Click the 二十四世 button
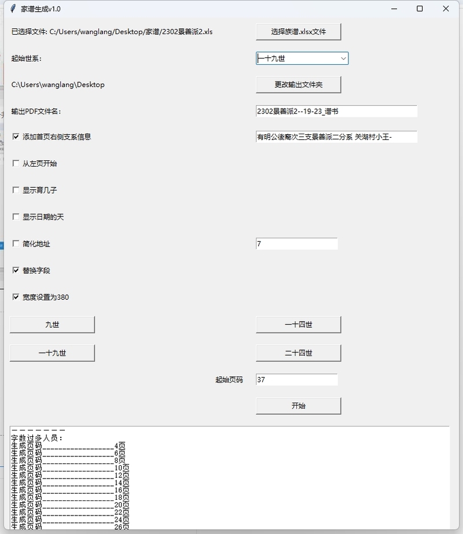The width and height of the screenshot is (463, 534). pyautogui.click(x=299, y=353)
